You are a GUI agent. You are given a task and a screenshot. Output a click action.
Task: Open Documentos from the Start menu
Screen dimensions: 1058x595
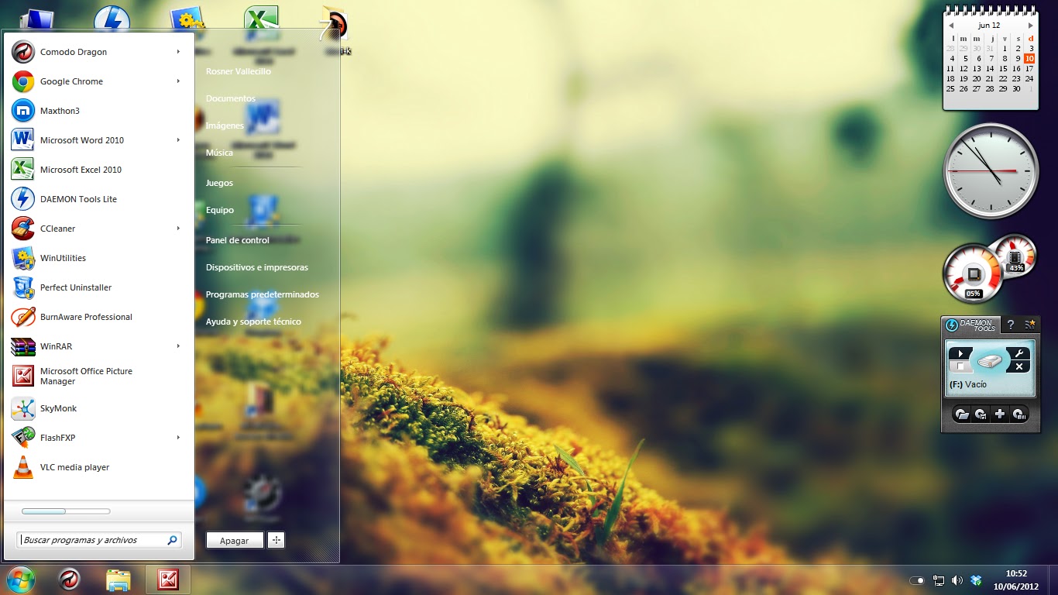[231, 98]
